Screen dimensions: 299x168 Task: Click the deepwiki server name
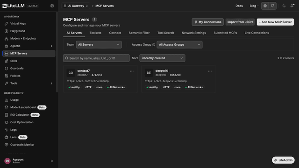162,71
